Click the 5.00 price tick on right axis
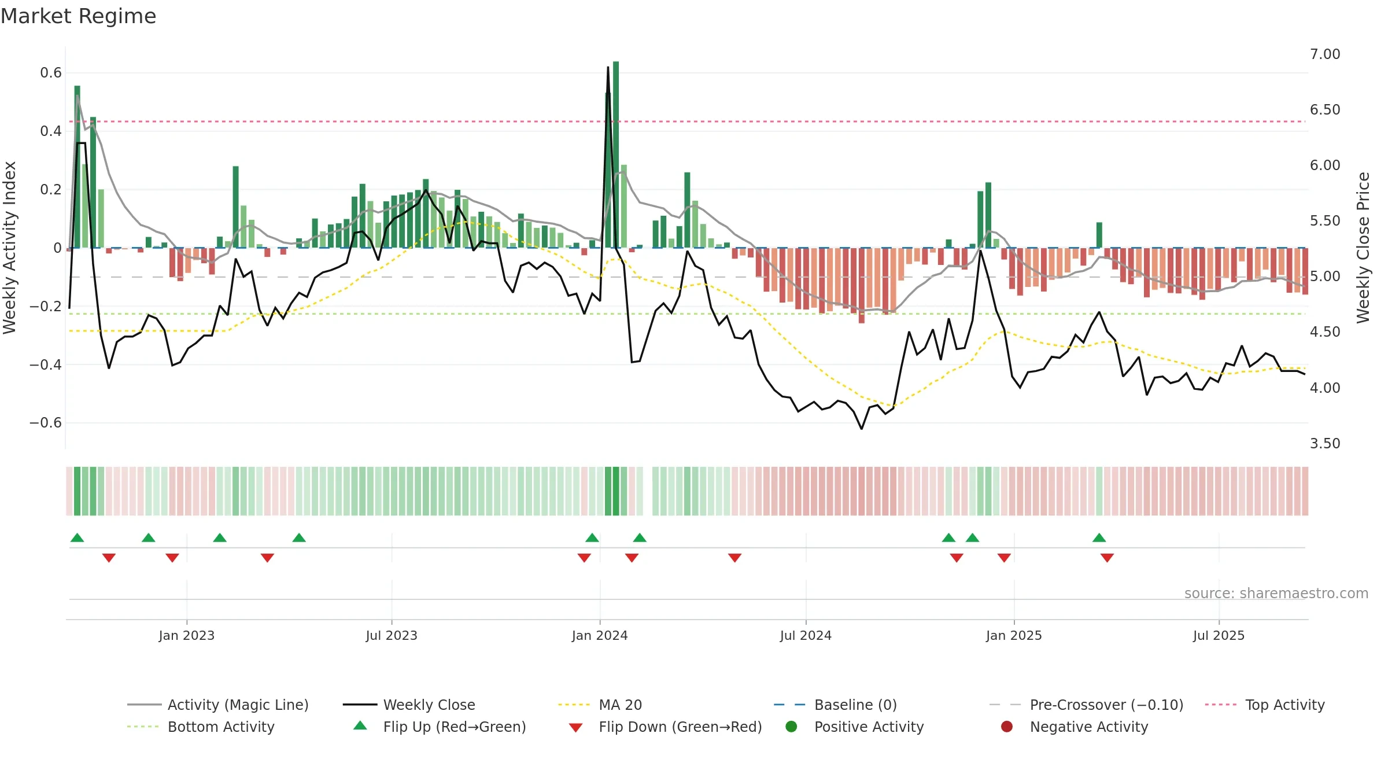The image size is (1388, 781). click(x=1325, y=276)
